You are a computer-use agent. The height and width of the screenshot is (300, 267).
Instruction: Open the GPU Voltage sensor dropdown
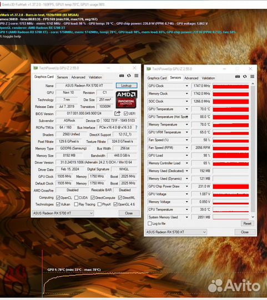pos(187,194)
